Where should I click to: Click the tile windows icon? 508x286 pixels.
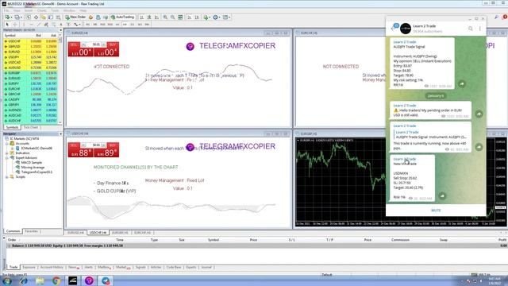(x=180, y=17)
